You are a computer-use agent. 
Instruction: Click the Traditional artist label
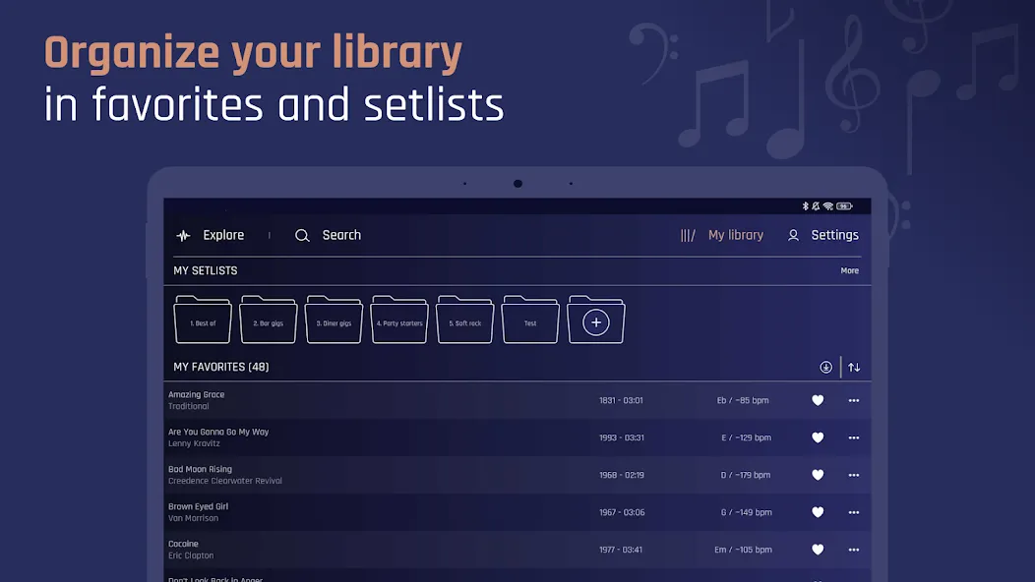[x=188, y=406]
